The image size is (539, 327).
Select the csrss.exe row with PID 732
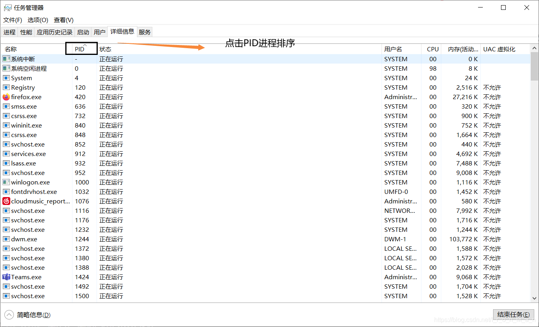coord(266,116)
